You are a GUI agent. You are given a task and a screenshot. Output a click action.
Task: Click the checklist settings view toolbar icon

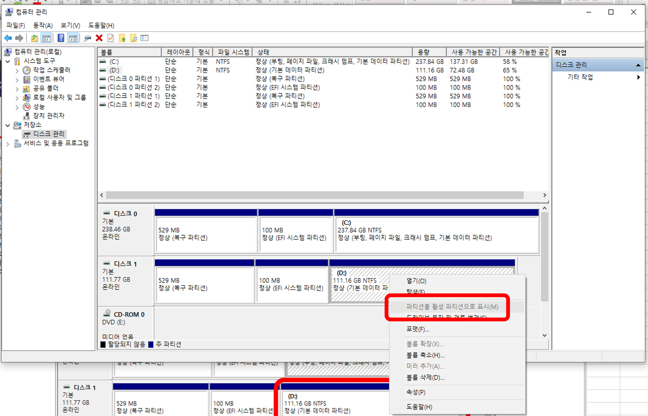pyautogui.click(x=144, y=38)
